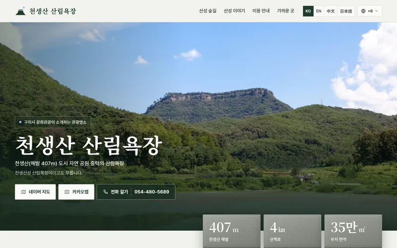Screen dimensions: 397x248
Task: Click the 천생산 산림욕장 hero heading
Action: (89, 146)
